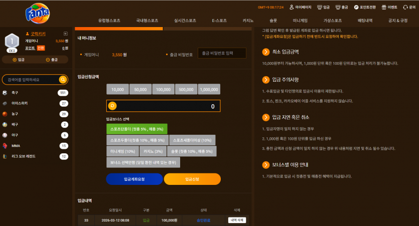This screenshot has width=419, height=226.
Task: Expand 입금 주의사항 section arrow
Action: click(x=266, y=80)
